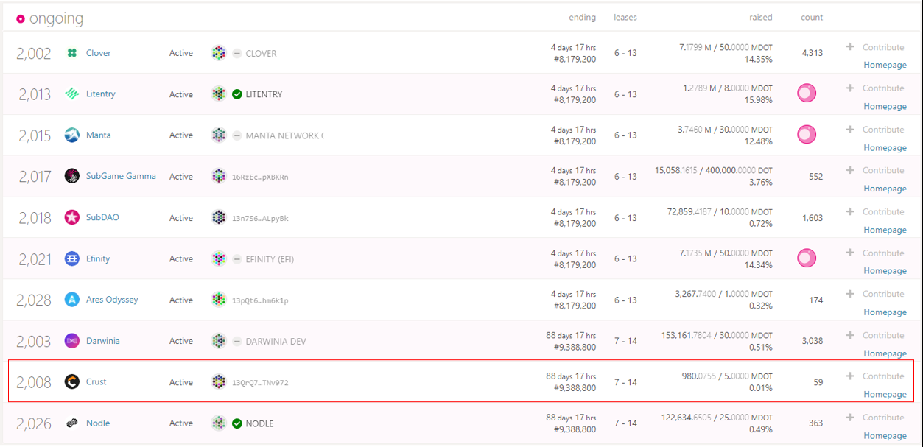Click the 13QrQ7…TNv972 account address

(x=260, y=383)
